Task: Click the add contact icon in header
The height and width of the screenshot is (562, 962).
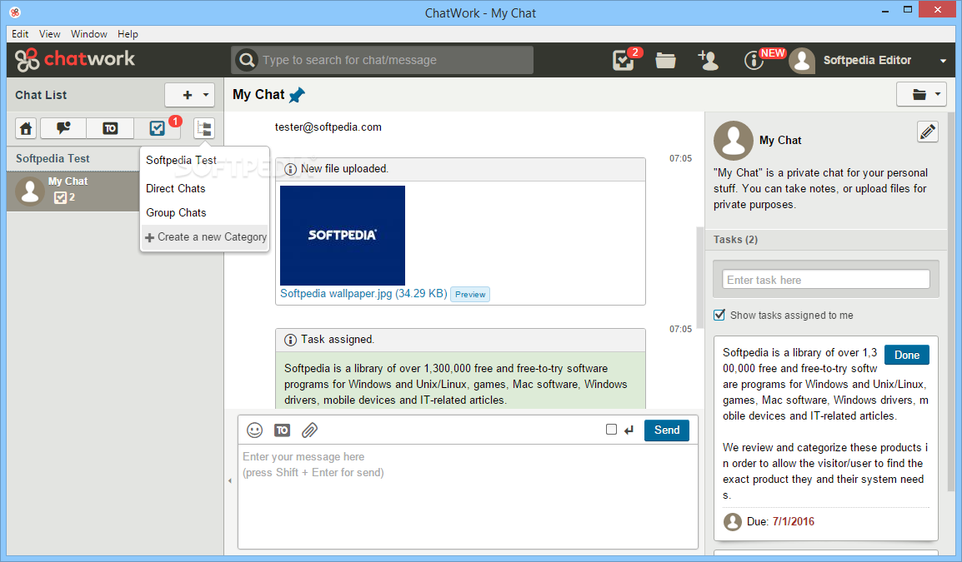Action: (708, 60)
